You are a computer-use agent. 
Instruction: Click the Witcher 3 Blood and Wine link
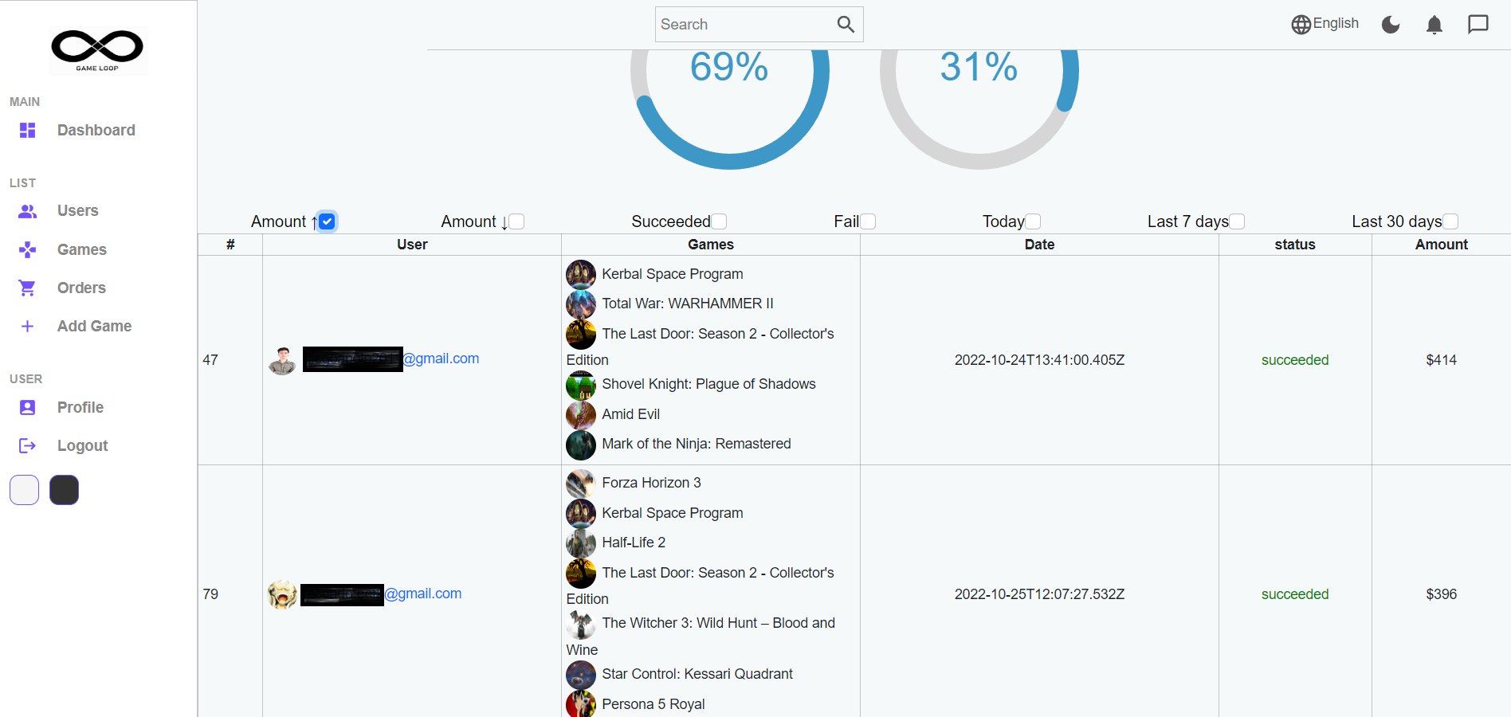tap(718, 623)
